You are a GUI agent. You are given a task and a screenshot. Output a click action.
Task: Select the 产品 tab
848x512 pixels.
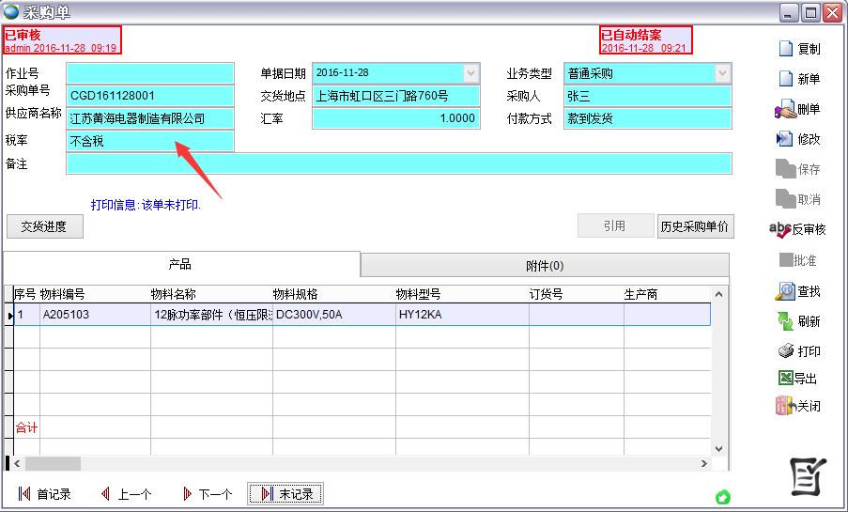(x=180, y=265)
